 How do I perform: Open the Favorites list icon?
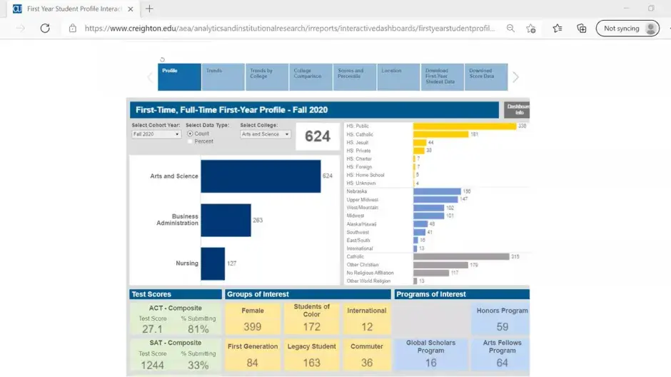(x=558, y=29)
